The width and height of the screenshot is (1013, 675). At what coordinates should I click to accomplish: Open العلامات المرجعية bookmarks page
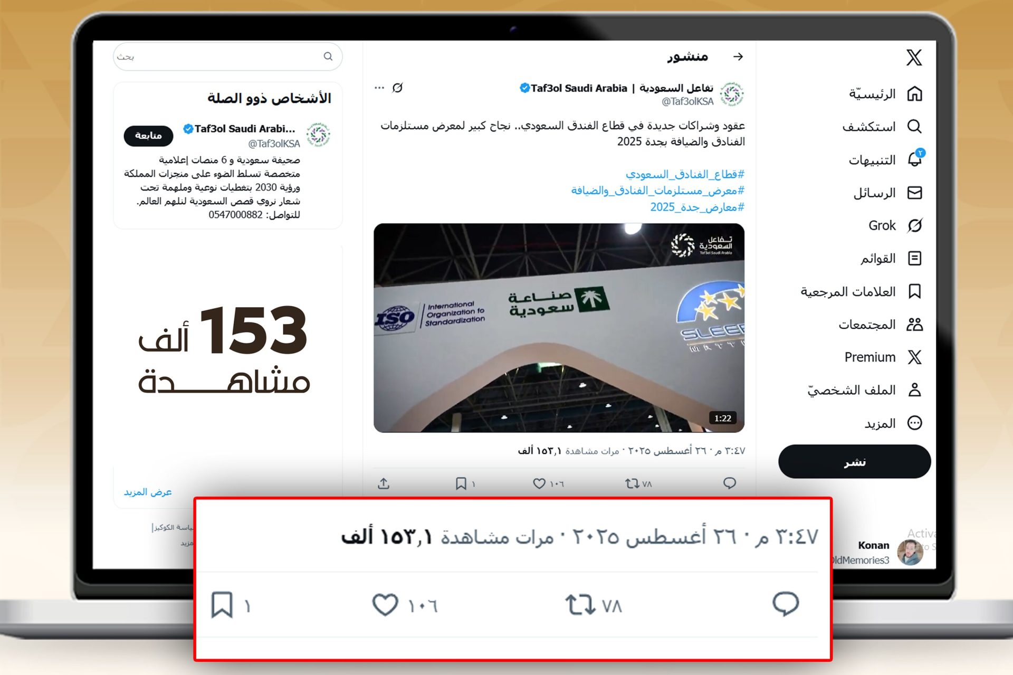861,291
